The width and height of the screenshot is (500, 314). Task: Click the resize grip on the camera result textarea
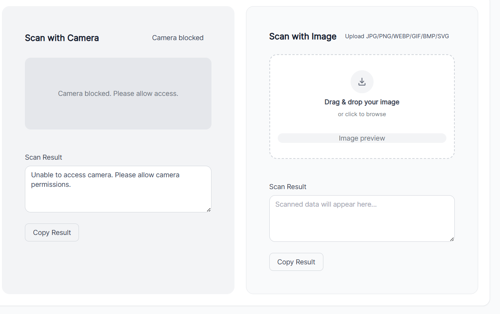208,209
